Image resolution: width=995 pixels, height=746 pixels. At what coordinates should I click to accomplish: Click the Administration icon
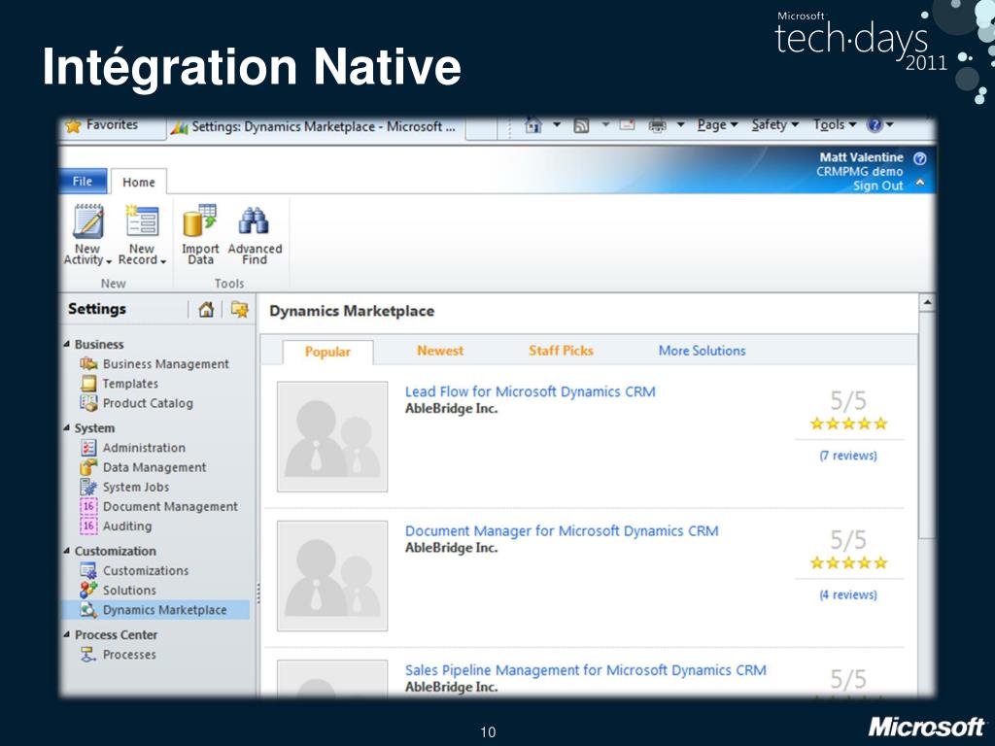coord(88,447)
